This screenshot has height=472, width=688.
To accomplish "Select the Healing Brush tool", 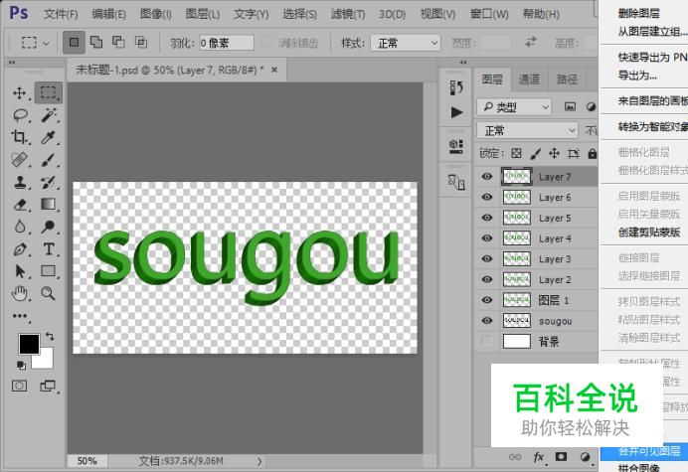I will pyautogui.click(x=19, y=160).
